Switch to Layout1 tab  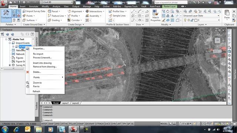(x=65, y=103)
